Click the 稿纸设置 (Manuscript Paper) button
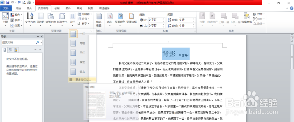 [99, 20]
